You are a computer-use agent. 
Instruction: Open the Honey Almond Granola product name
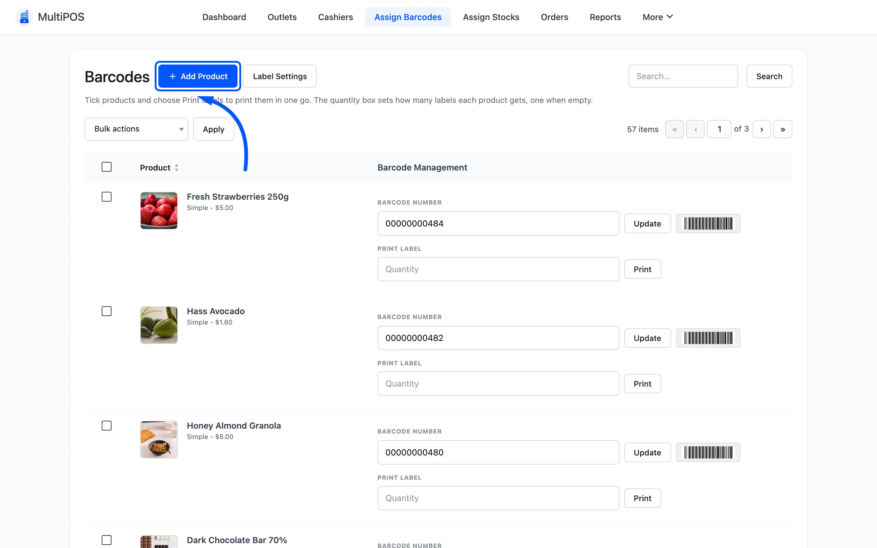(234, 426)
